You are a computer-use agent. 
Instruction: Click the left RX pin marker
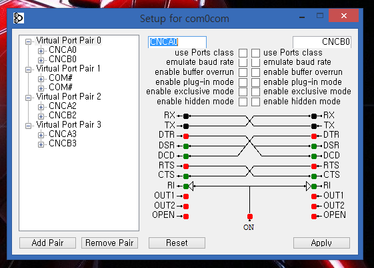[x=186, y=116]
